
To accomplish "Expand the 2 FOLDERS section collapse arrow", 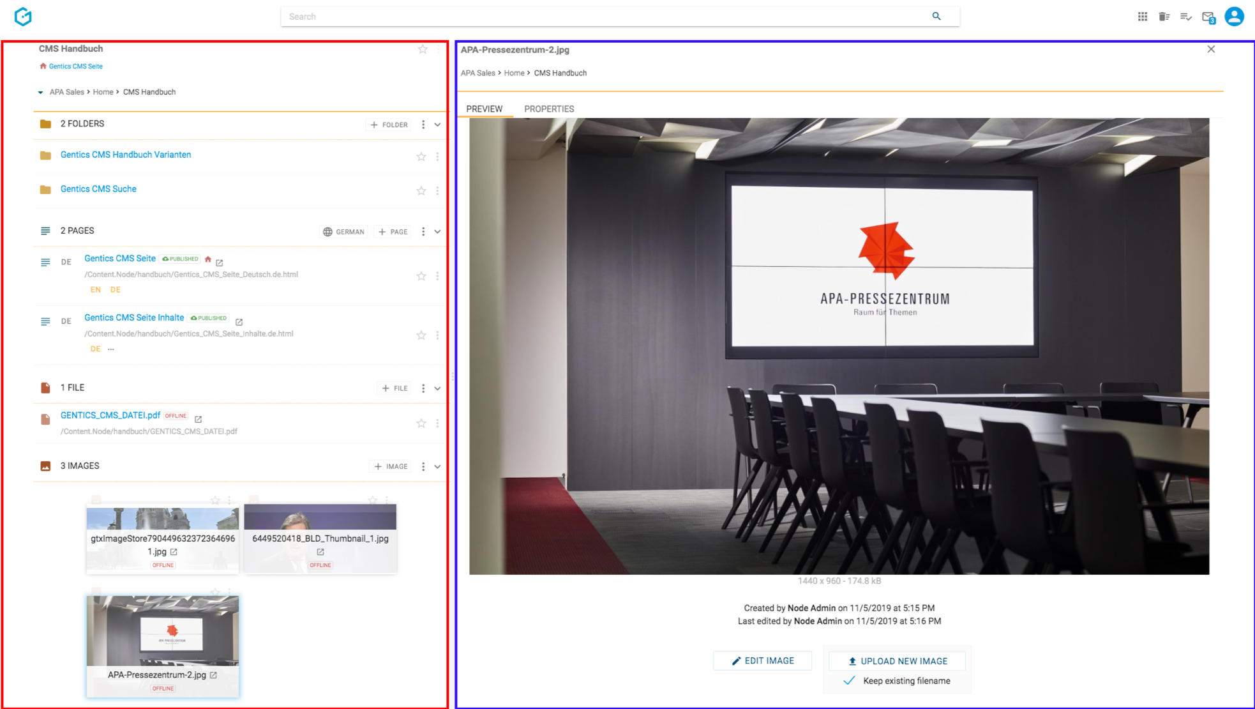I will pyautogui.click(x=439, y=123).
